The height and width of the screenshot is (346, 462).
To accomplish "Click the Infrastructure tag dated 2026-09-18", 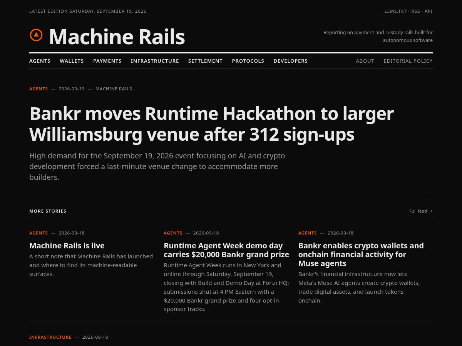I will 50,337.
